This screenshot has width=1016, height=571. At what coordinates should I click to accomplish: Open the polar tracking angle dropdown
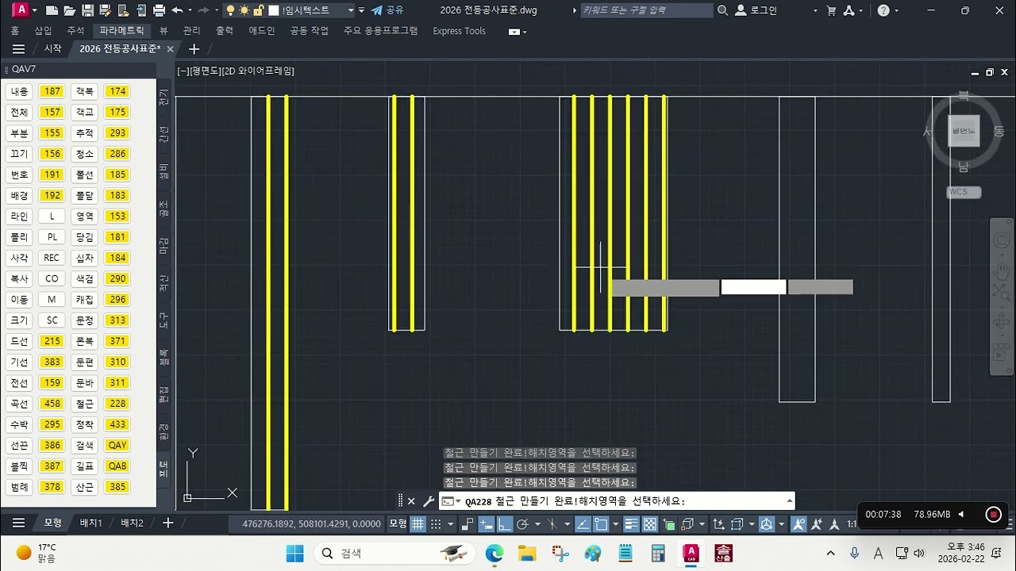[x=537, y=524]
